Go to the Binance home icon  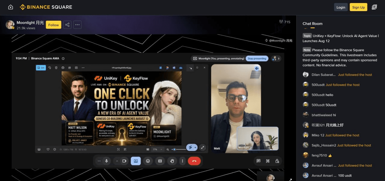[x=11, y=7]
